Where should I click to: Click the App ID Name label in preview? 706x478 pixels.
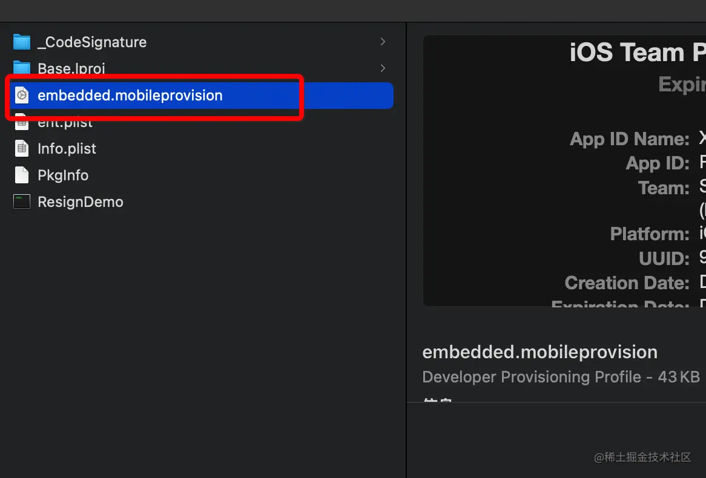click(x=629, y=139)
